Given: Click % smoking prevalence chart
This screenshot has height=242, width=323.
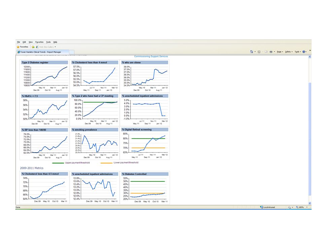Looking at the screenshot, I should coord(95,144).
